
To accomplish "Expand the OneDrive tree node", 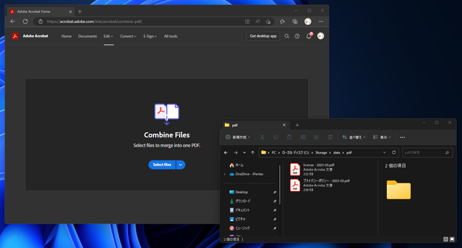I will tap(225, 174).
